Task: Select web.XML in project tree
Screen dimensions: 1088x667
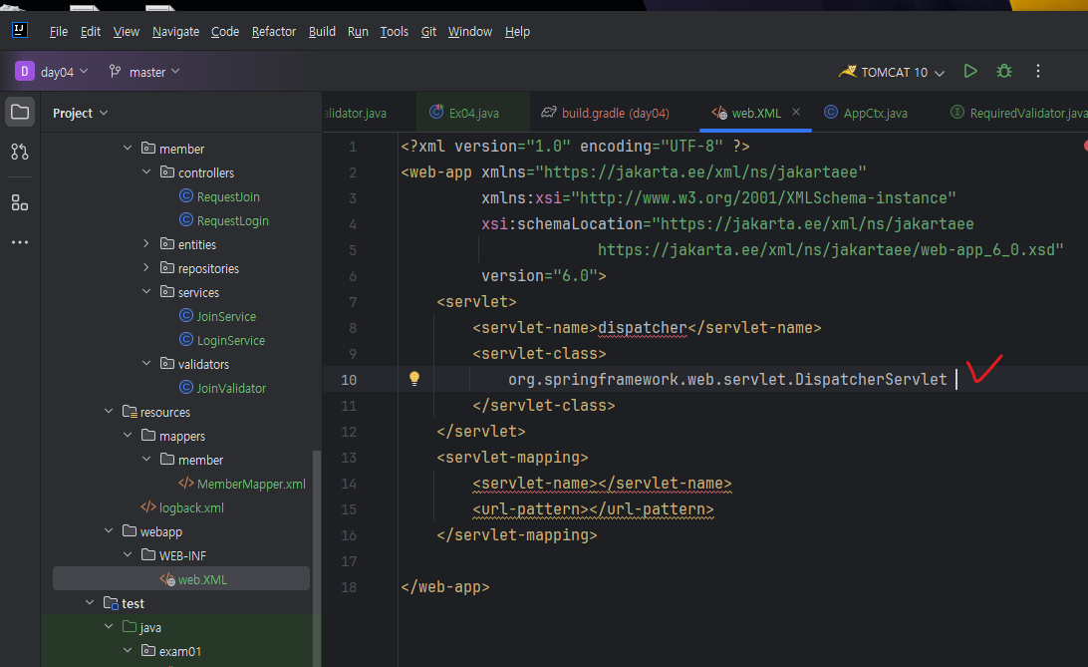Action: coord(181,579)
